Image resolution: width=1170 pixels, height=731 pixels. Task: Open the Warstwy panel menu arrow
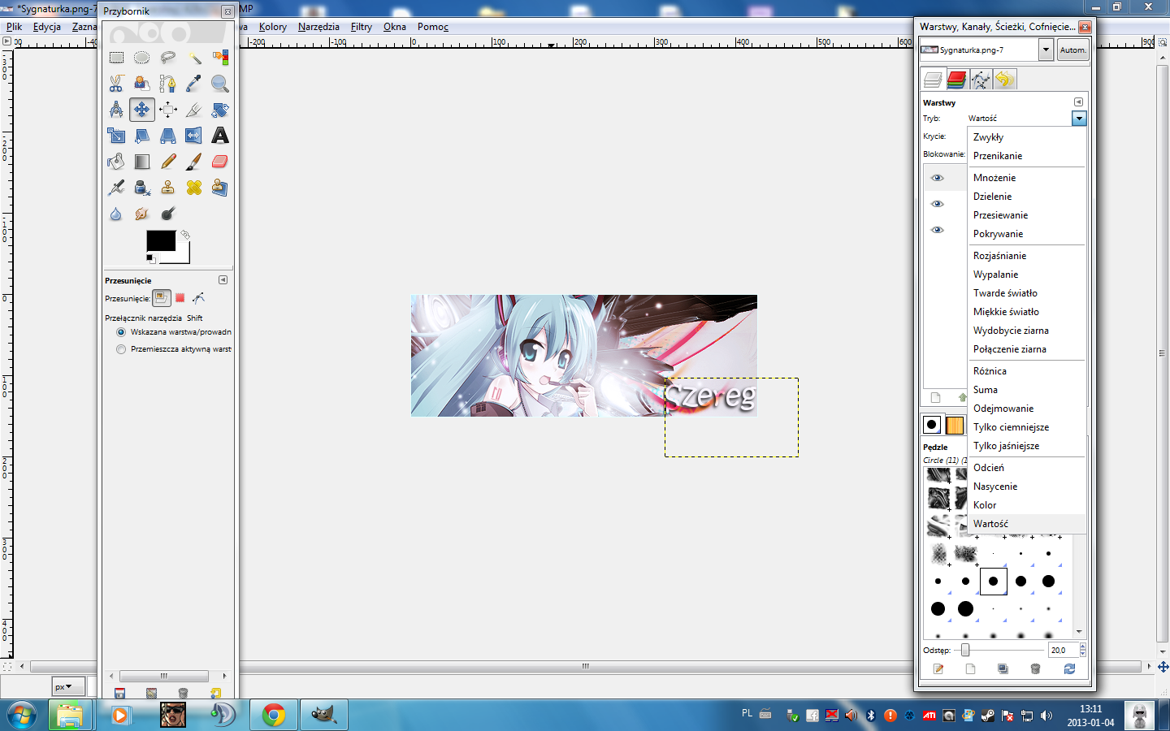(x=1078, y=102)
